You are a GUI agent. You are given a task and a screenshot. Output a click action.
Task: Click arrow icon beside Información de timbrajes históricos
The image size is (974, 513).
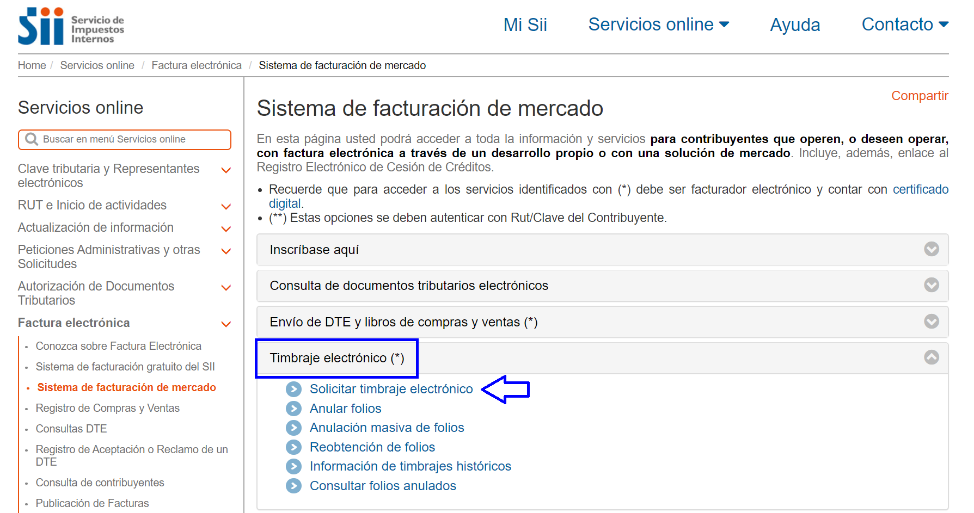[293, 467]
